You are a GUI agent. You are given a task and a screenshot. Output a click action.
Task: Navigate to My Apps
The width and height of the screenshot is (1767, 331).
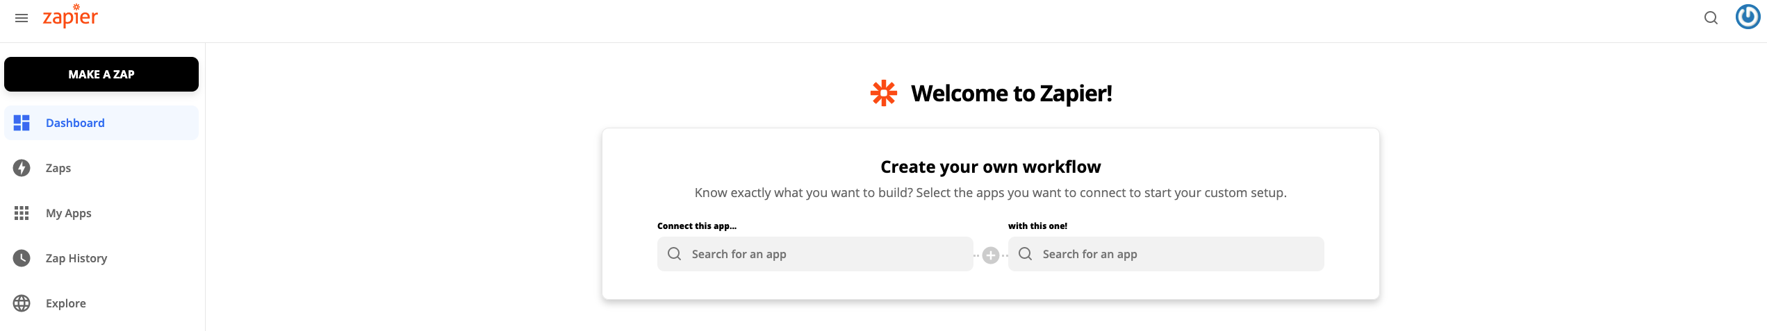69,213
